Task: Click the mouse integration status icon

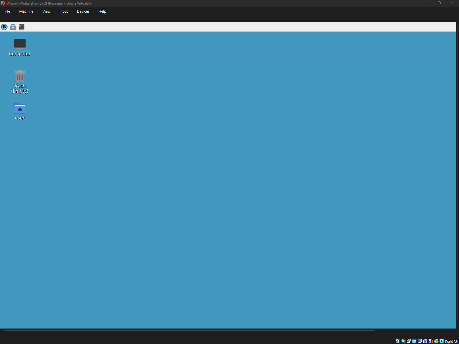Action: [436, 341]
